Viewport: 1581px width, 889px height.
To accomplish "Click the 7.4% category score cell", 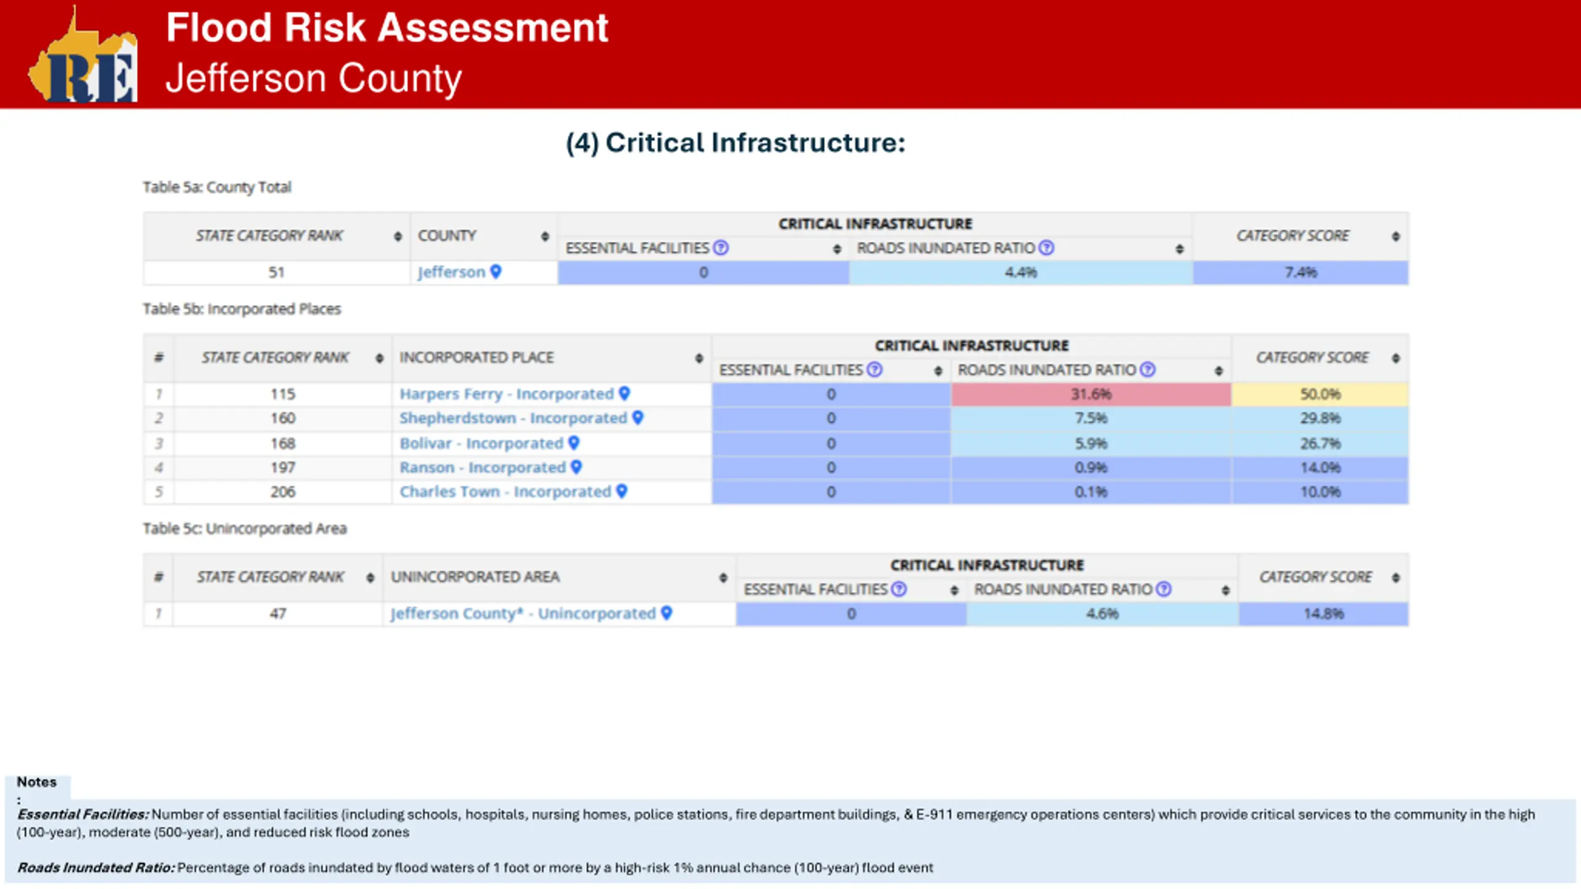I will [1301, 272].
